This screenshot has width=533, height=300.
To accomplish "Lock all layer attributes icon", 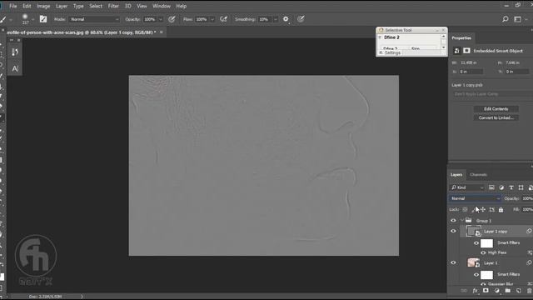I will pyautogui.click(x=501, y=210).
